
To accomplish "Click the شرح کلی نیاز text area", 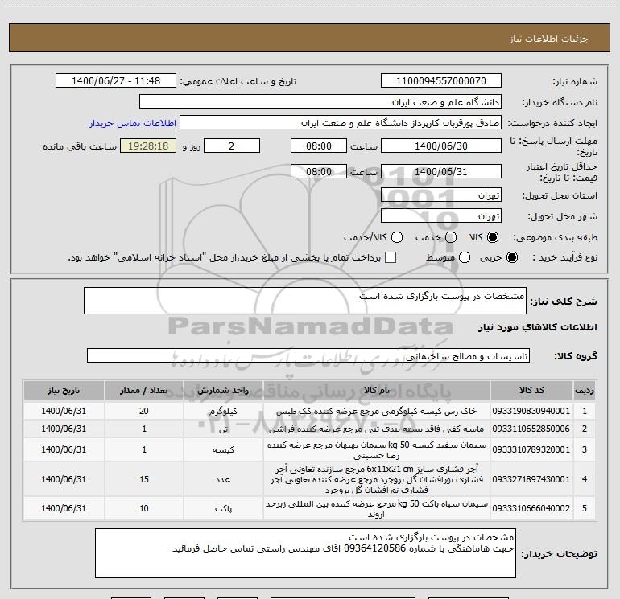I will 305,301.
